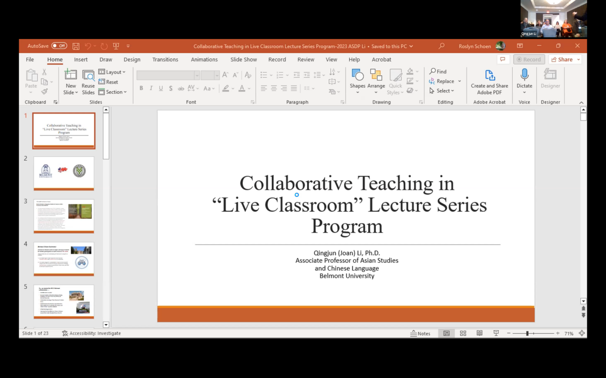Expand the Layout dropdown
This screenshot has height=378, width=606.
[x=112, y=72]
